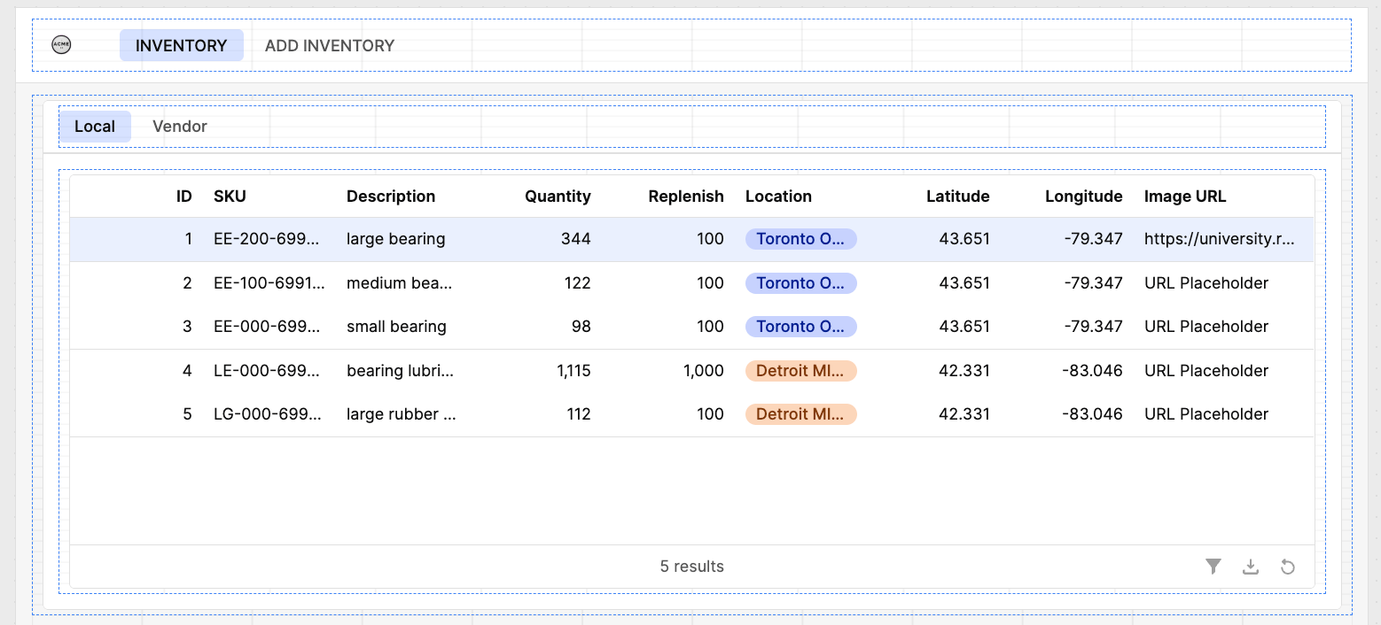Click the ACME logo icon
Screen dimensions: 1381x625
pos(61,45)
